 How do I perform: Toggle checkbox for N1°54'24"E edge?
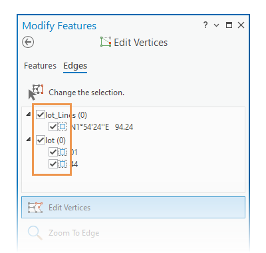53,126
